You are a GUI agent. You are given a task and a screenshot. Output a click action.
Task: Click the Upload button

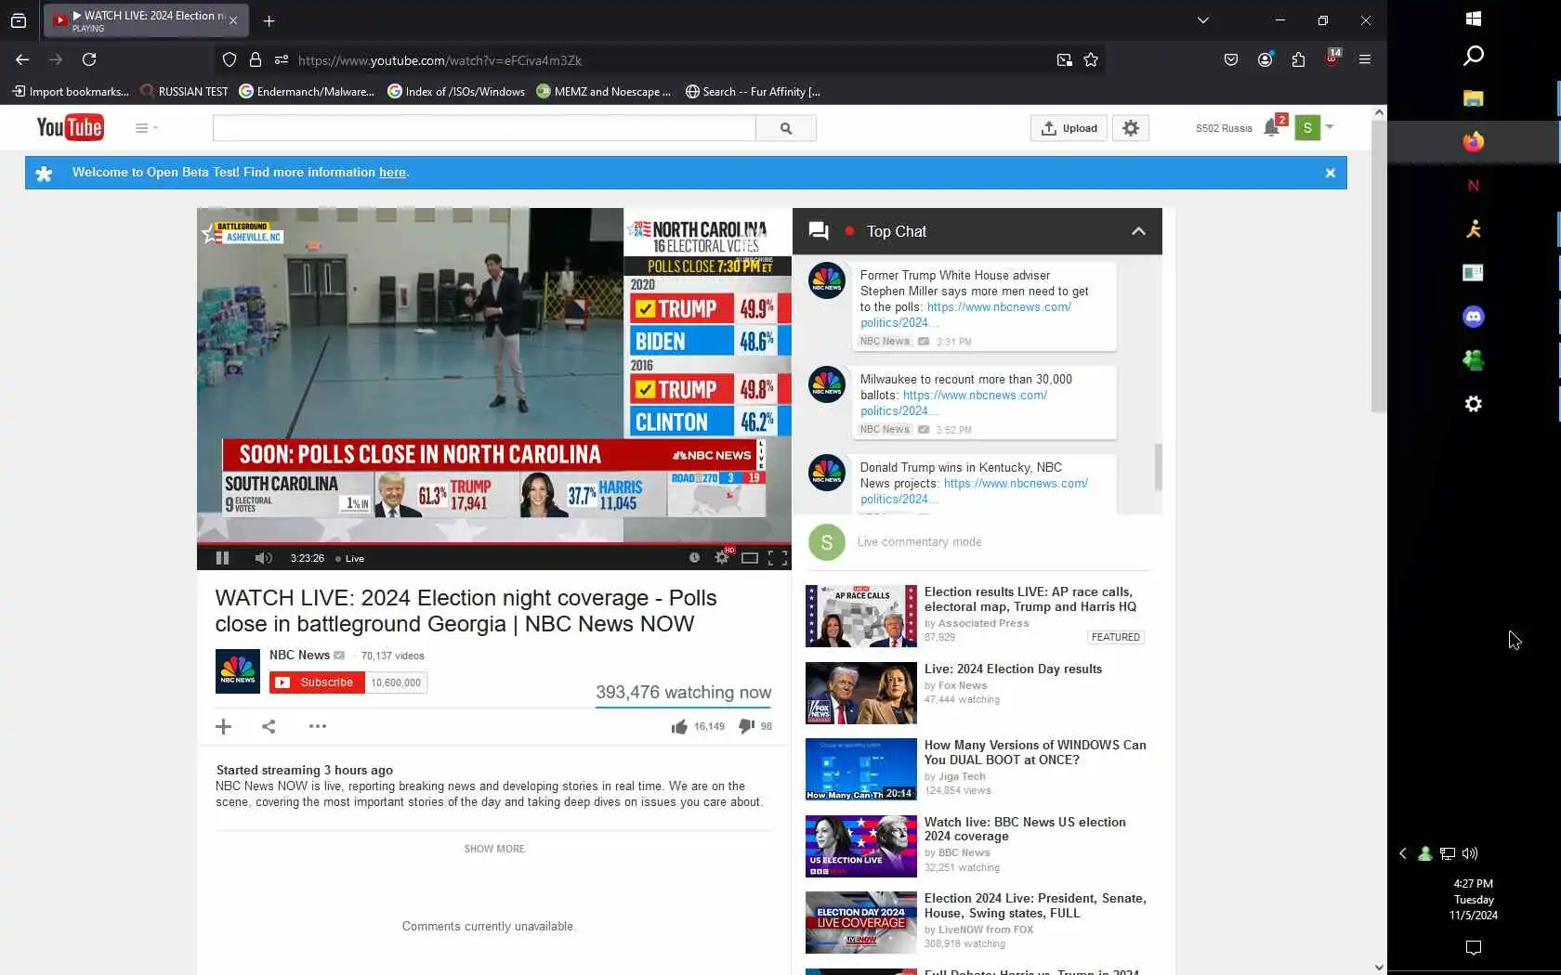coord(1069,128)
